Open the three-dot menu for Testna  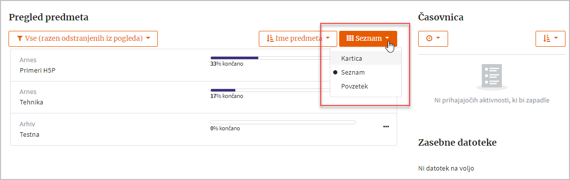tap(386, 127)
